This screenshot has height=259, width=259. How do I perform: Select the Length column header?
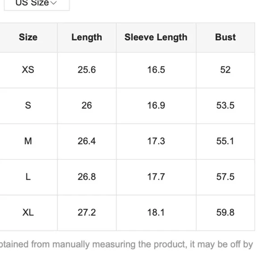click(87, 38)
